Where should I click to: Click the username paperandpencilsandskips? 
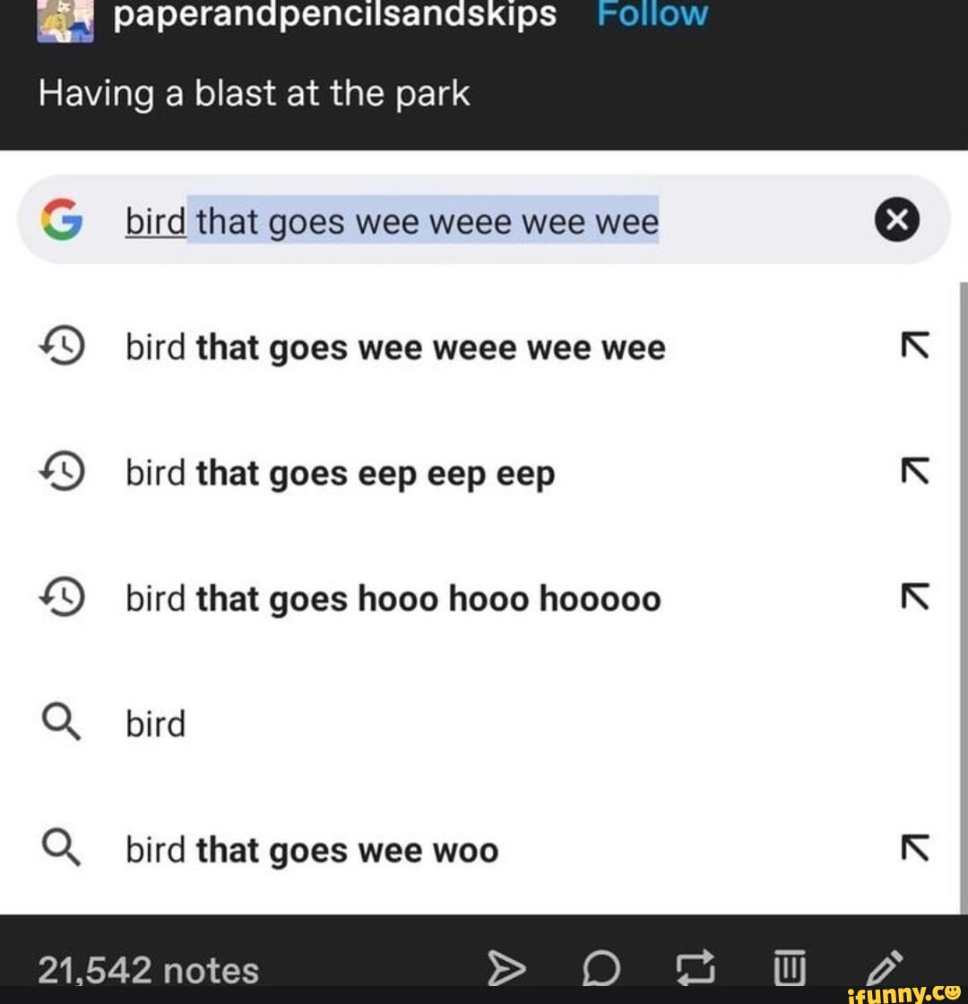point(338,13)
